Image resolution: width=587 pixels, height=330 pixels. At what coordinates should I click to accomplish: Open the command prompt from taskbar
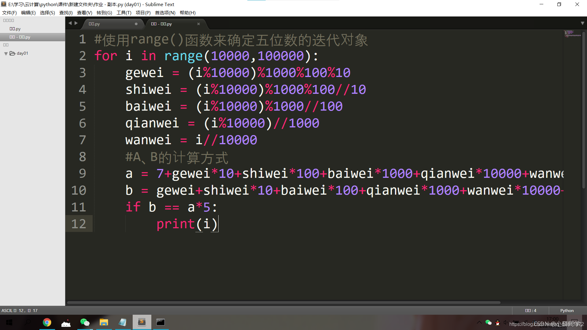pos(161,322)
